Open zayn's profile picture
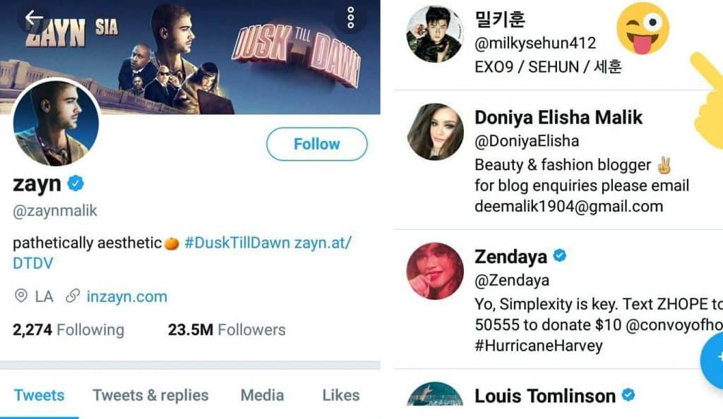The width and height of the screenshot is (723, 419). [x=56, y=123]
